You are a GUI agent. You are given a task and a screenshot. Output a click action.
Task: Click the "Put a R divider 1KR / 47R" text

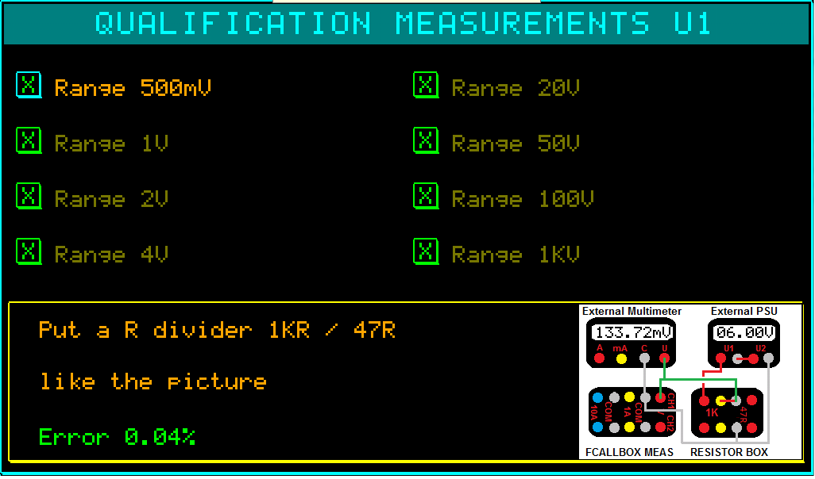pos(218,330)
